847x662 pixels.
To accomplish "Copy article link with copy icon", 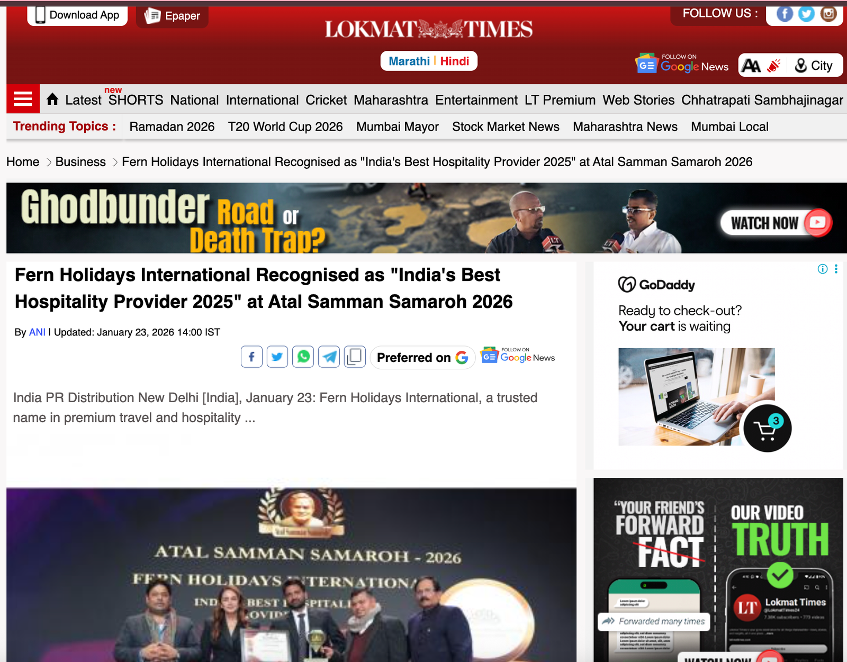I will tap(355, 357).
